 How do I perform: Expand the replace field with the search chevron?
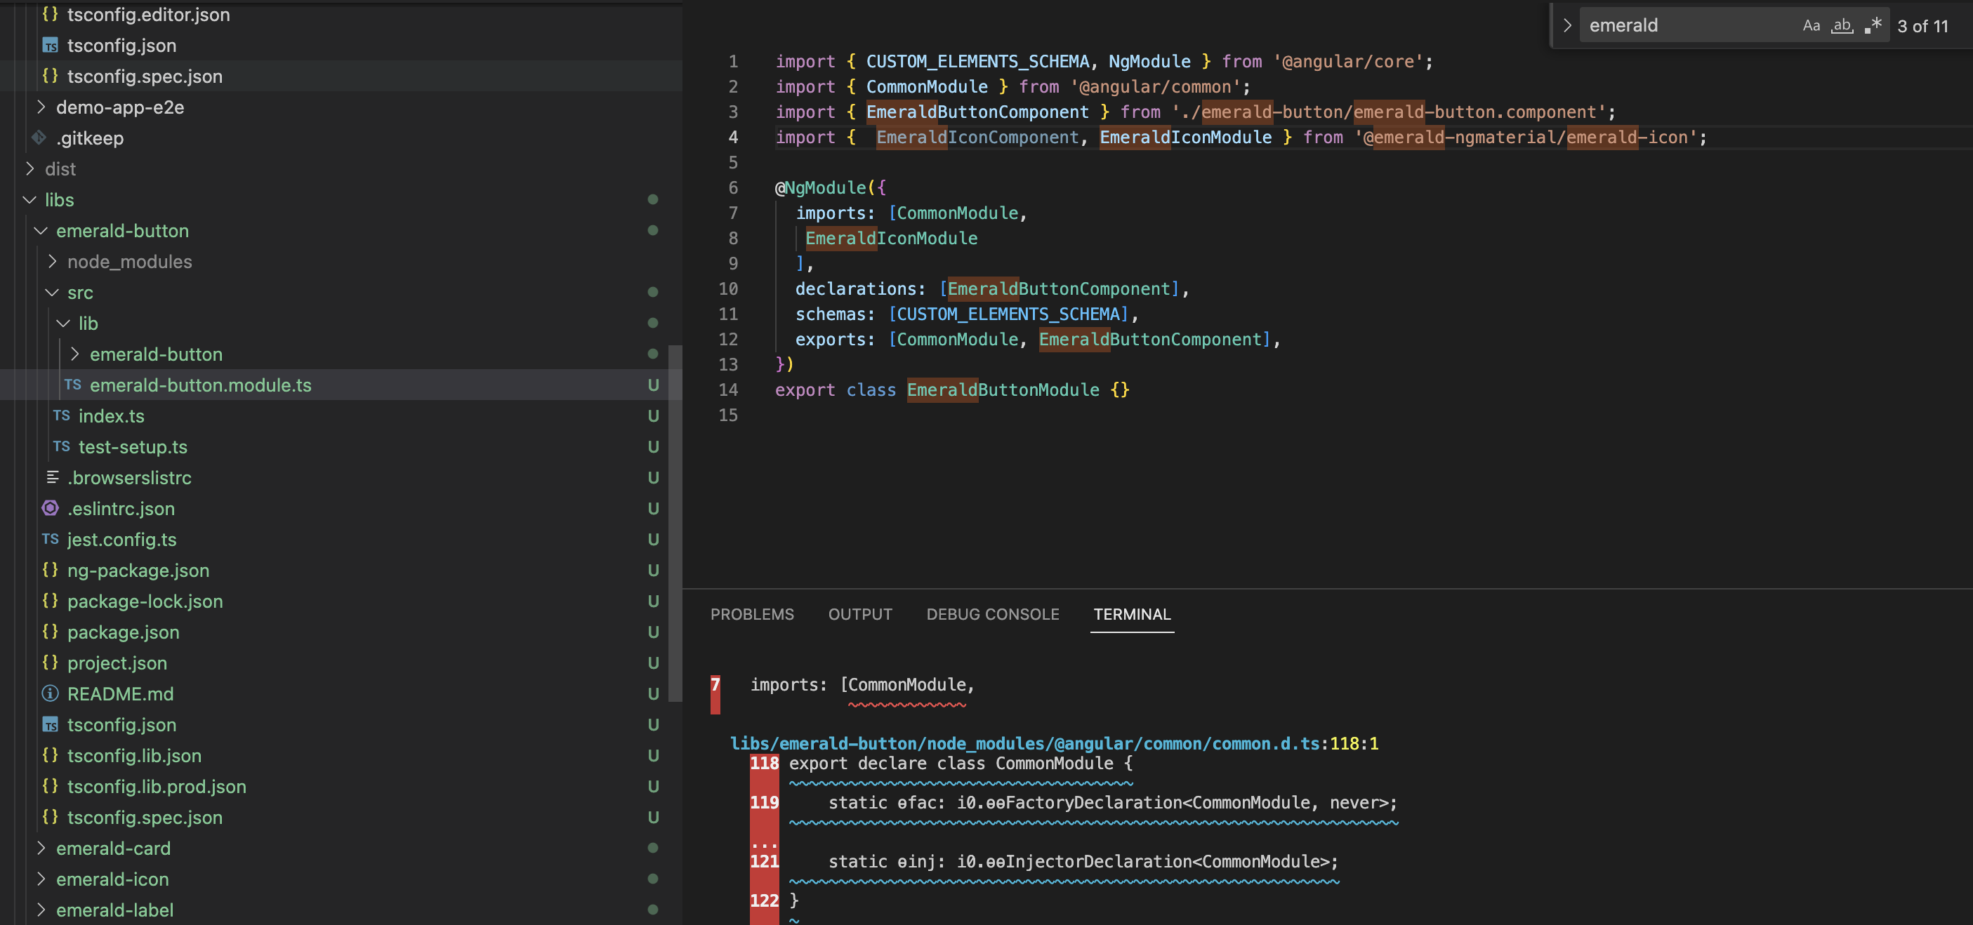(x=1567, y=25)
